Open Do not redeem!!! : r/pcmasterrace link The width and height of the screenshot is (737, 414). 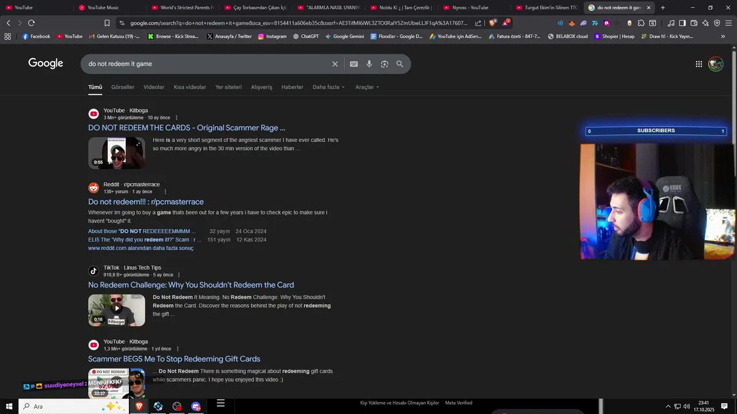[146, 202]
